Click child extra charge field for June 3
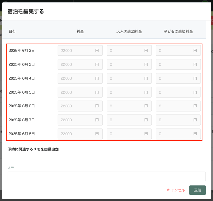Viewport: 213px width, 201px height. click(178, 64)
